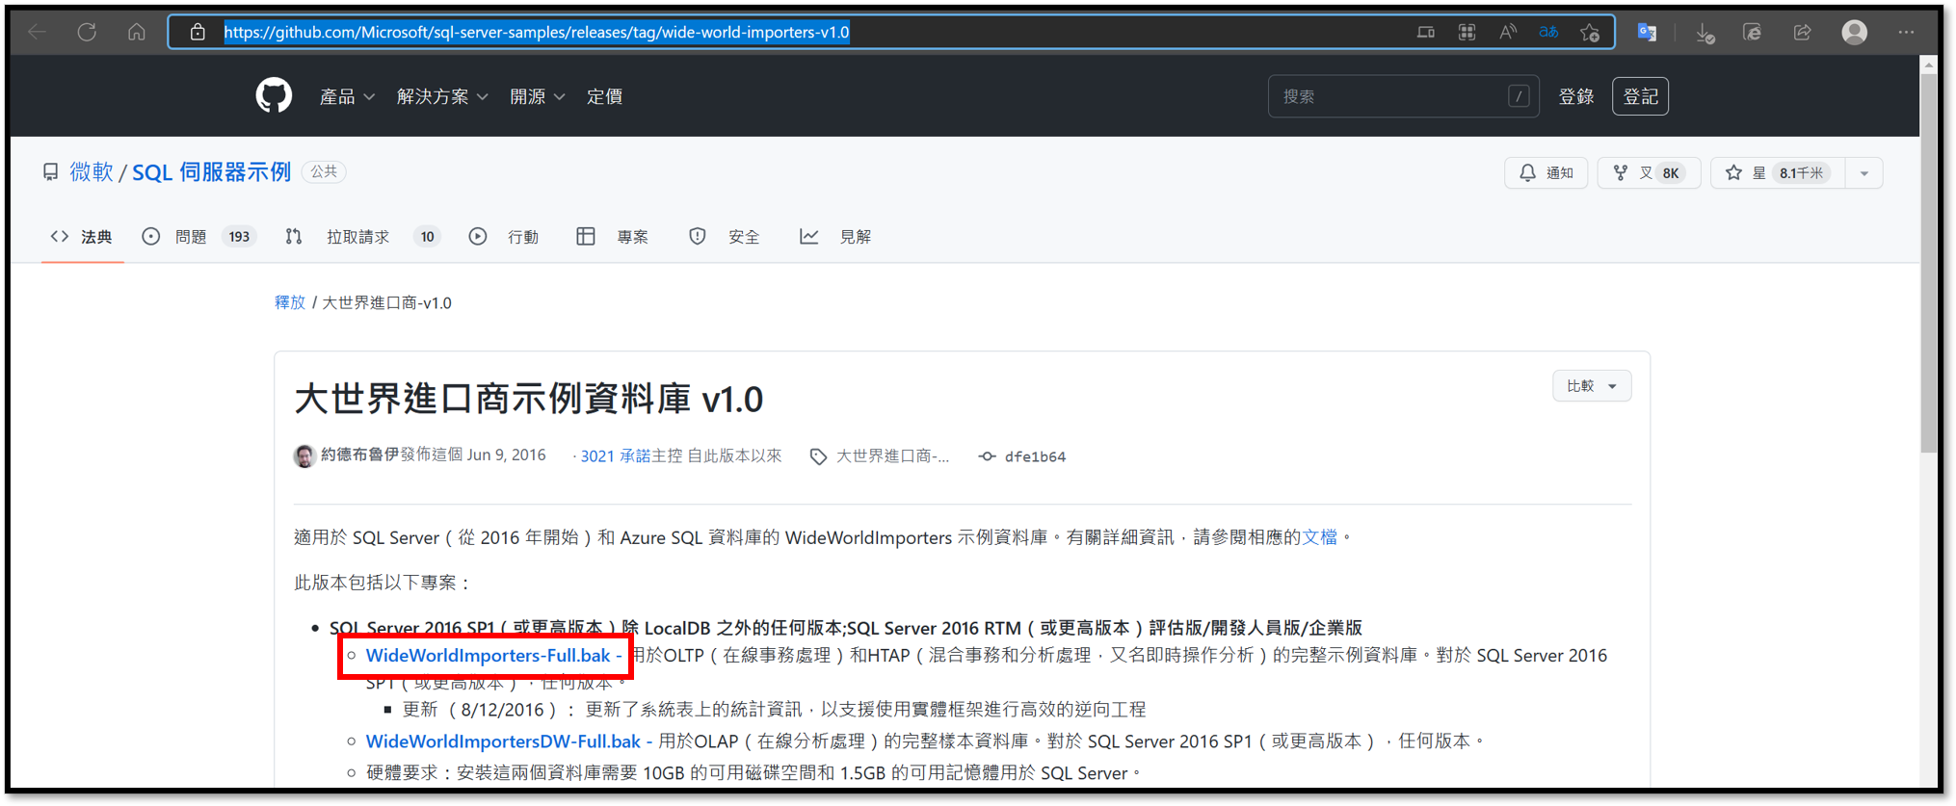Click the 登錄 sign-in link
Image resolution: width=1956 pixels, height=806 pixels.
[x=1576, y=96]
